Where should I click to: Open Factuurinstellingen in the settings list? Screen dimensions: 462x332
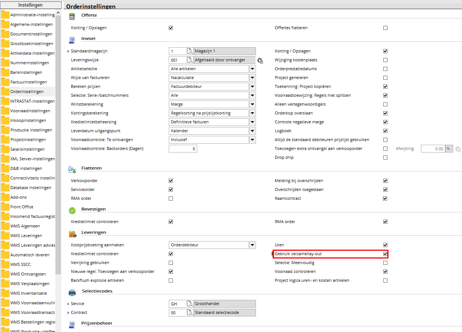tap(28, 82)
